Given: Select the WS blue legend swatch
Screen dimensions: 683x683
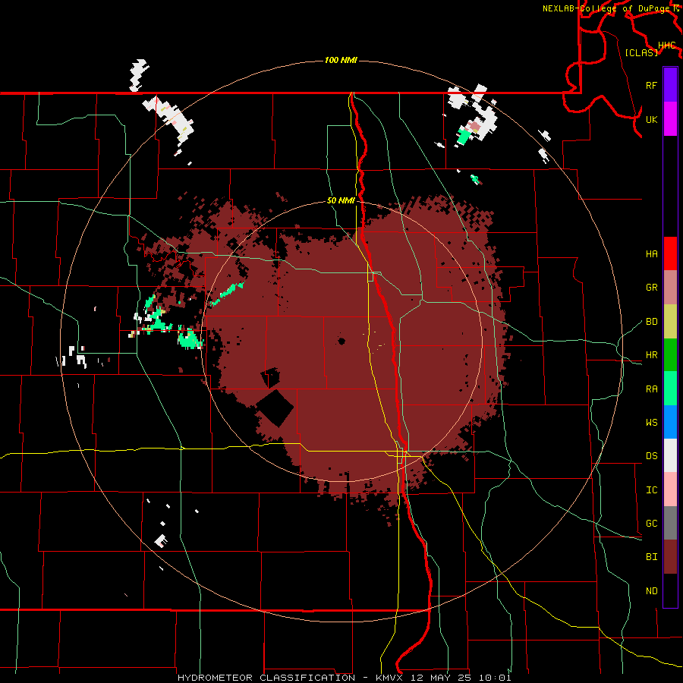Looking at the screenshot, I should 670,422.
